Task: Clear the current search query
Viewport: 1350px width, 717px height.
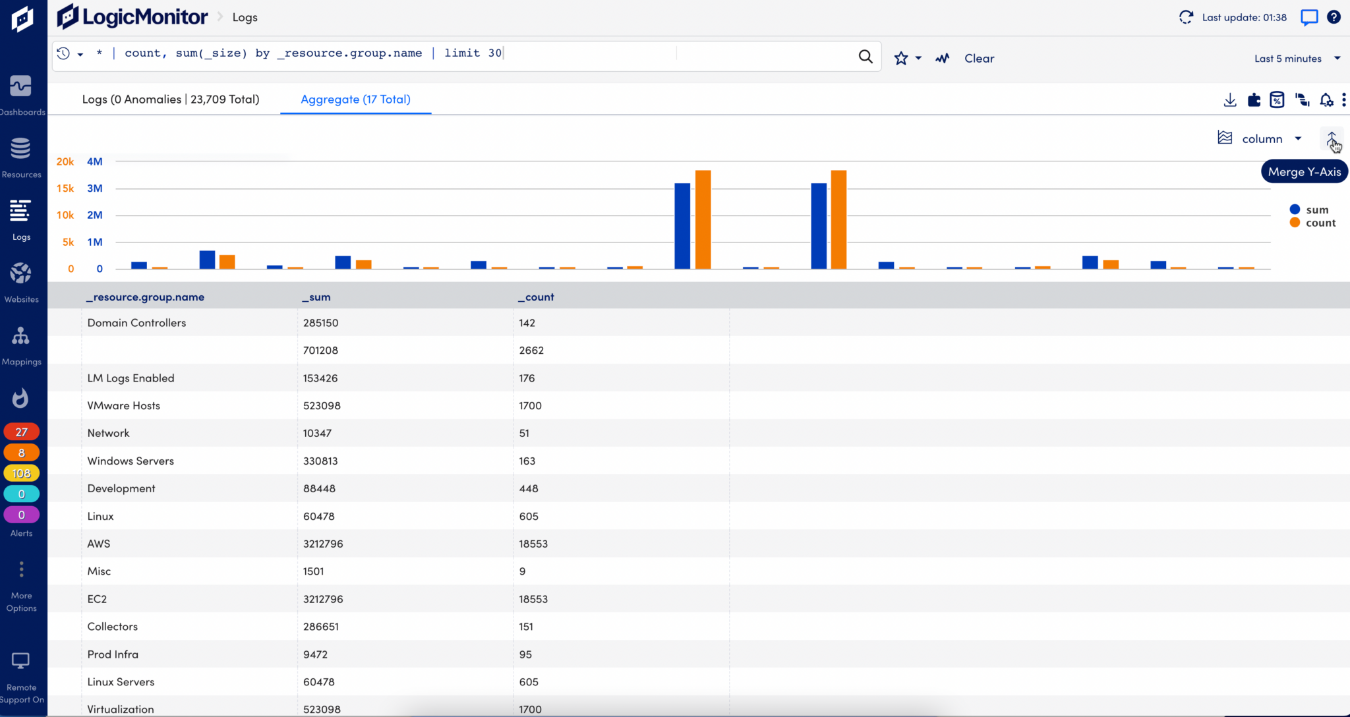Action: [x=978, y=58]
